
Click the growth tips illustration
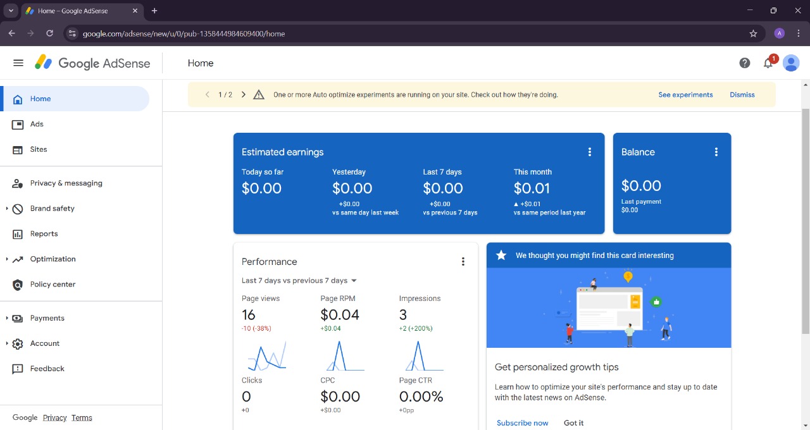[609, 308]
